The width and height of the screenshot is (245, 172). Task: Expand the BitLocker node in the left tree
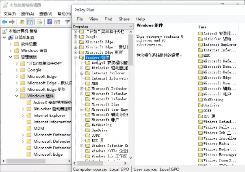[23, 109]
